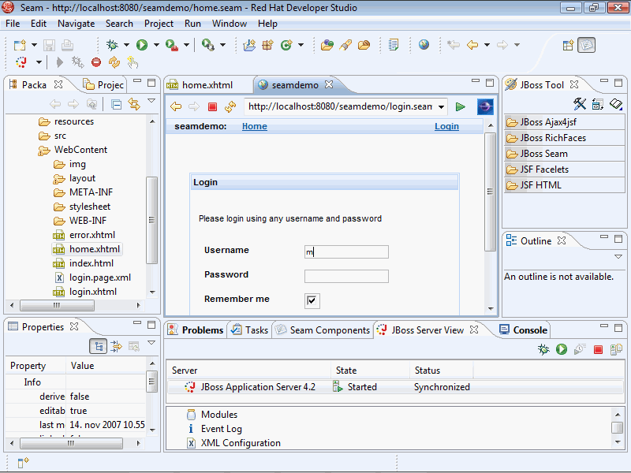Image resolution: width=631 pixels, height=473 pixels.
Task: Switch to the Problems tab
Action: (x=196, y=330)
